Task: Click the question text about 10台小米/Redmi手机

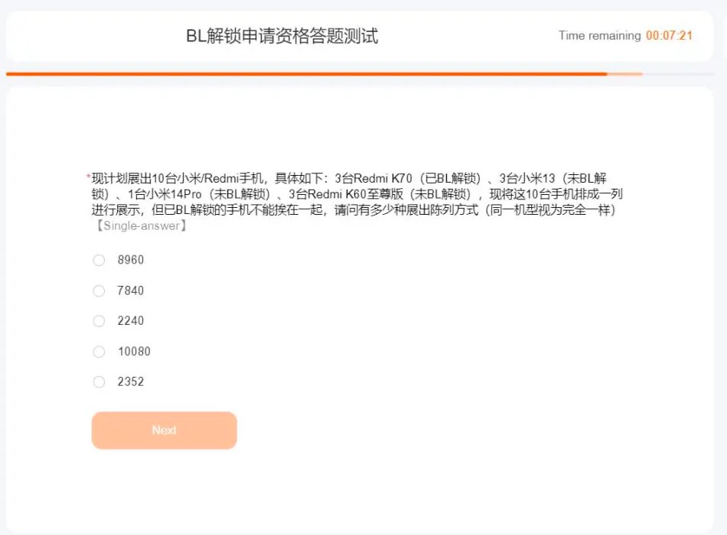Action: (x=357, y=194)
